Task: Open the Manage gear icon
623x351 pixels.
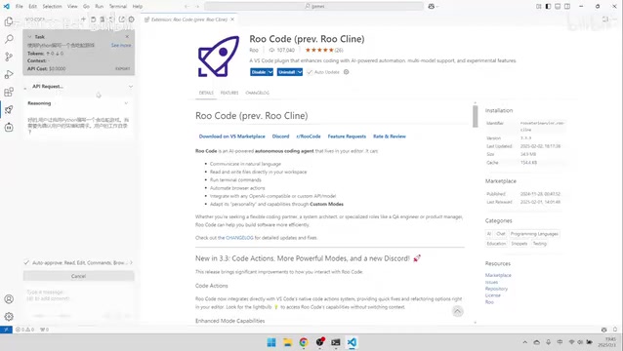Action: click(9, 317)
